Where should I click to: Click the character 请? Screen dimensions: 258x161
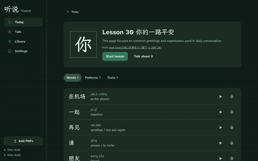coord(71,143)
